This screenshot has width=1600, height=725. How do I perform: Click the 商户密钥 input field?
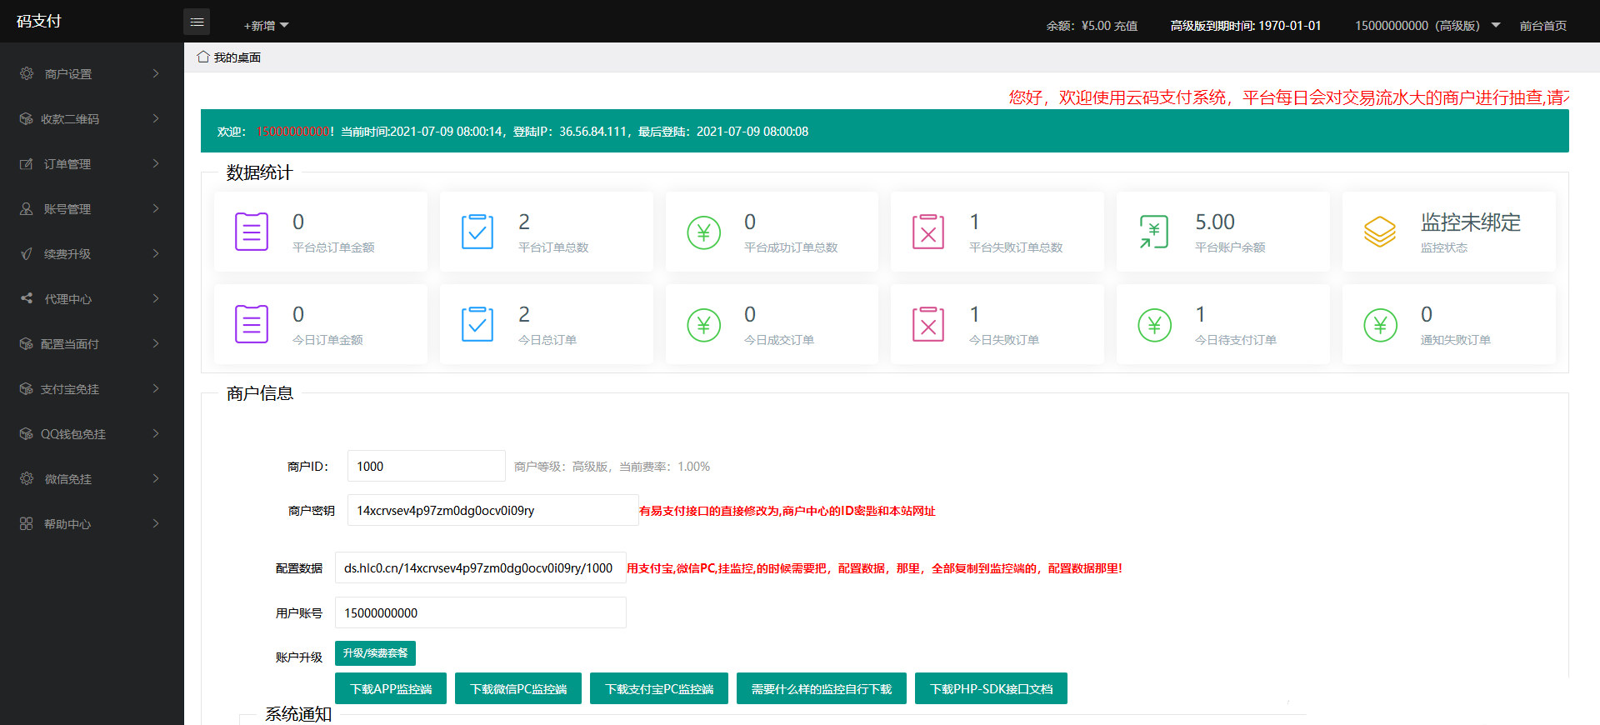[x=493, y=510]
